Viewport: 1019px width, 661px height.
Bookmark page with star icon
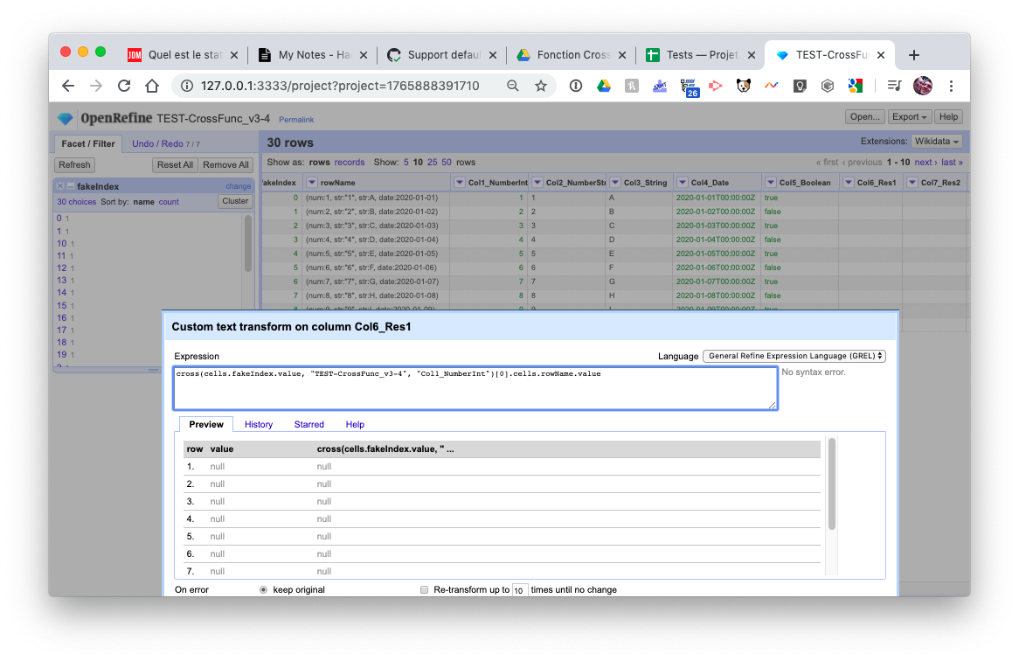541,86
